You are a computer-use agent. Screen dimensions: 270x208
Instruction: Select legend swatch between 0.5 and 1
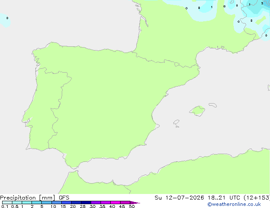pyautogui.click(x=17, y=202)
